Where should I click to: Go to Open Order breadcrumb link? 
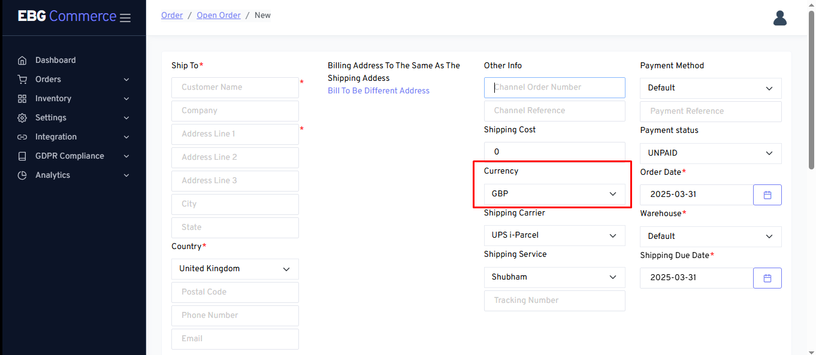point(218,16)
